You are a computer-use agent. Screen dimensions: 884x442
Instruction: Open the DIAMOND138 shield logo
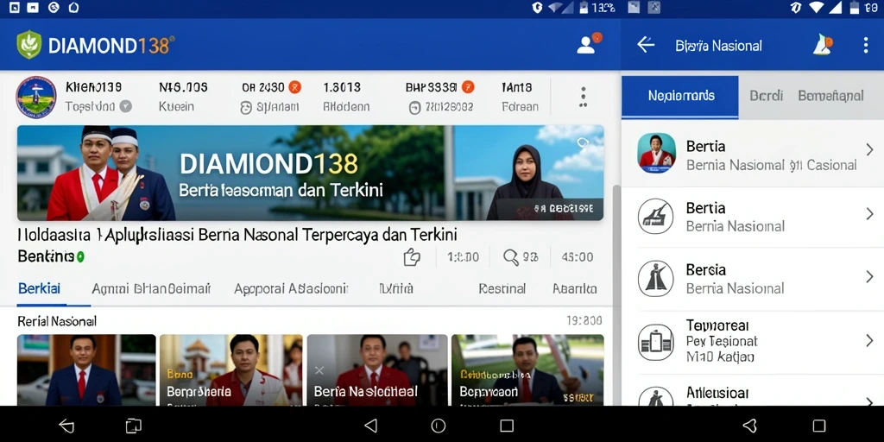pyautogui.click(x=28, y=45)
